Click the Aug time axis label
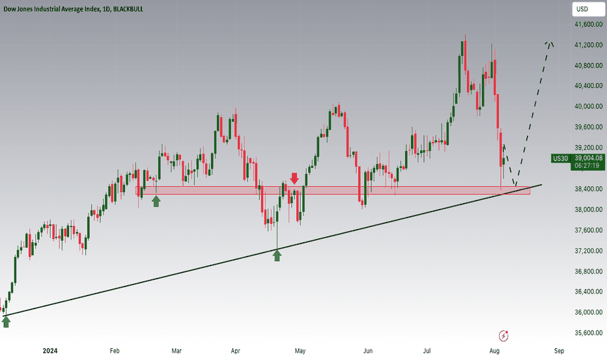 [494, 351]
